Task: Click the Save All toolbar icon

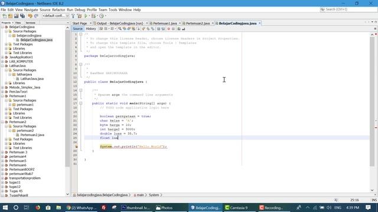Action: (x=22, y=16)
